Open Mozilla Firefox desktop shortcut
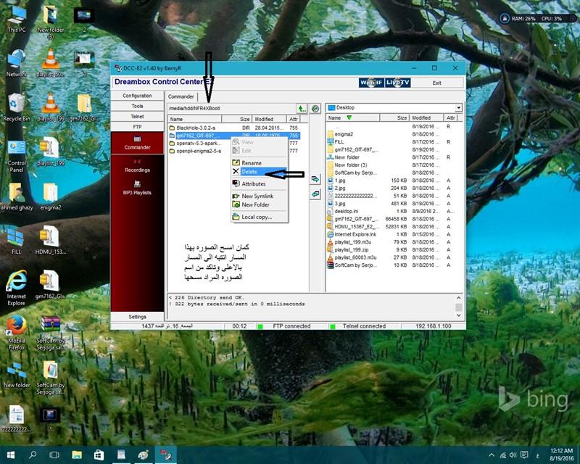580x464 pixels. click(16, 332)
